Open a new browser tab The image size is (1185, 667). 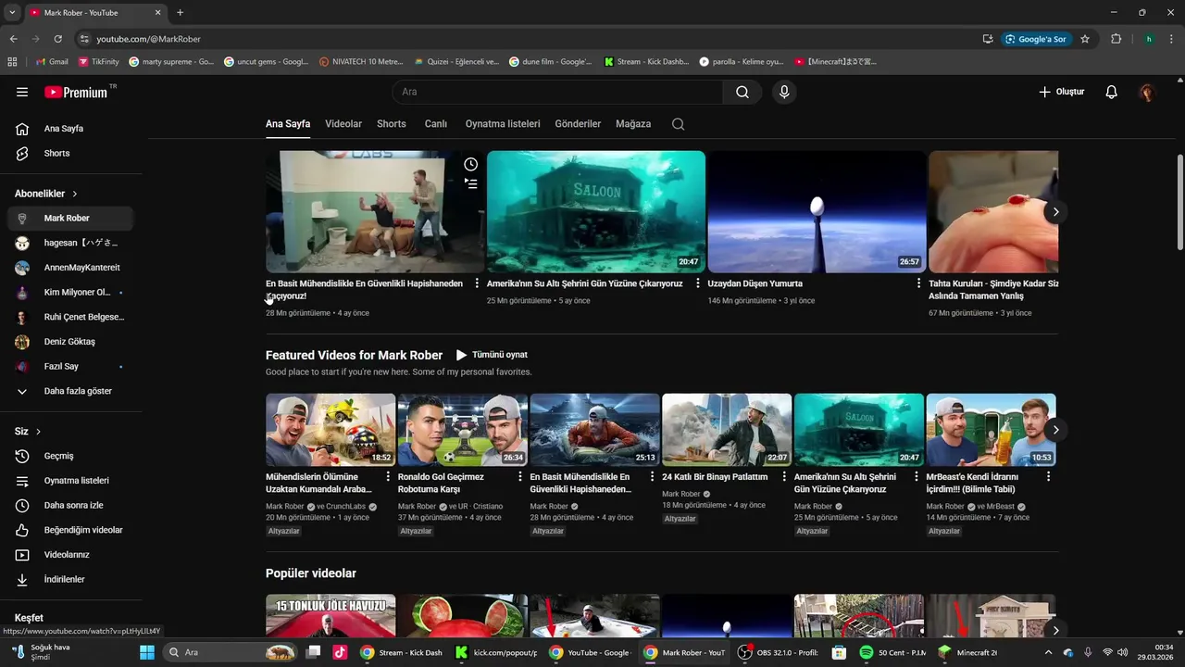point(180,13)
